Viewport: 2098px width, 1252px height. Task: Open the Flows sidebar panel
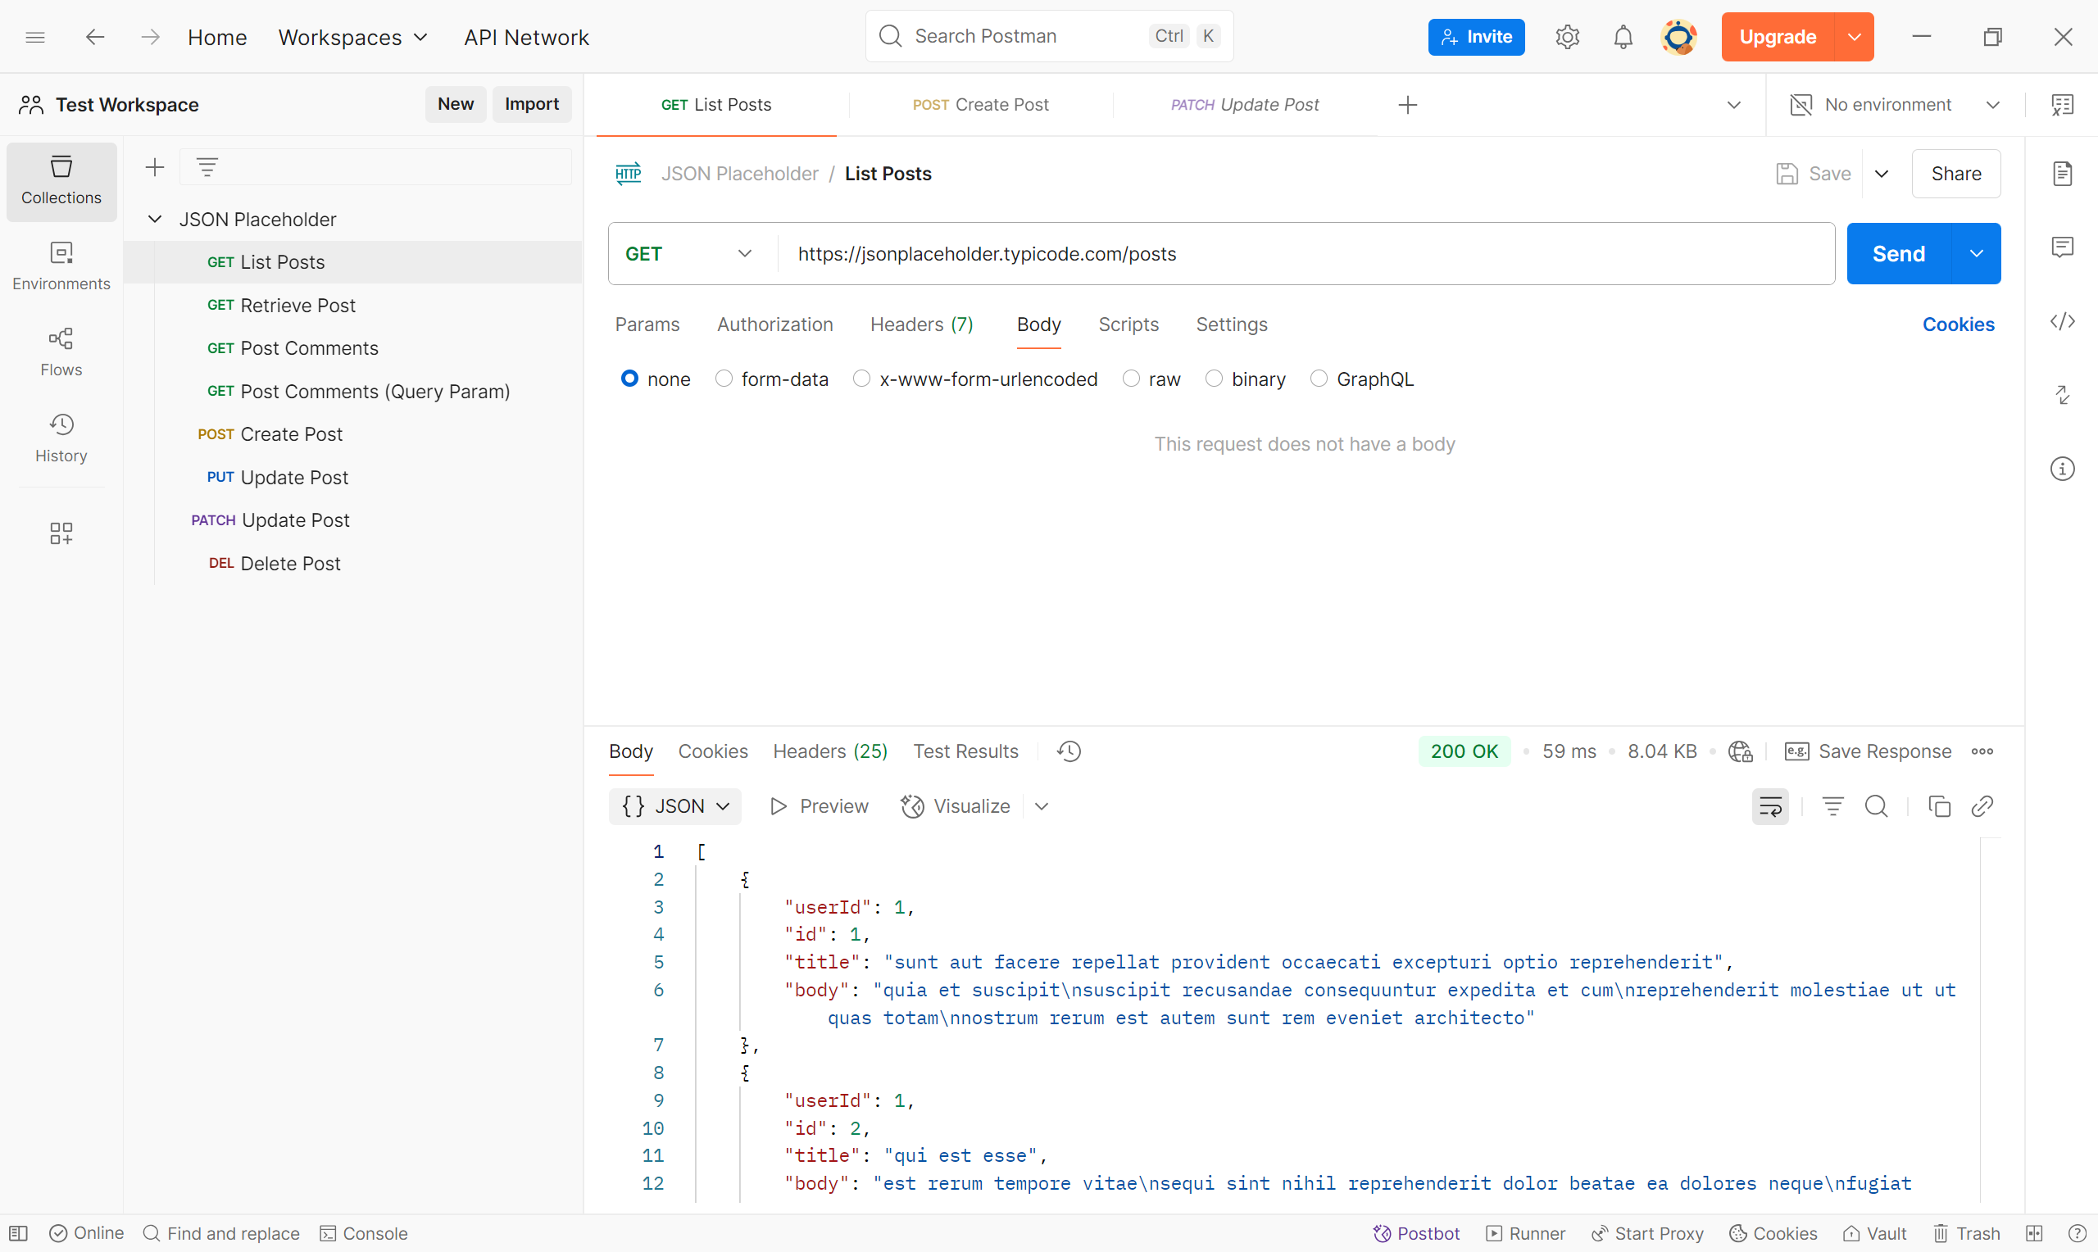(x=61, y=352)
